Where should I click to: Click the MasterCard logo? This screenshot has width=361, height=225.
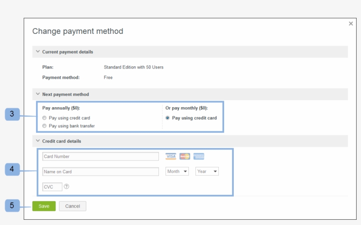click(x=184, y=156)
